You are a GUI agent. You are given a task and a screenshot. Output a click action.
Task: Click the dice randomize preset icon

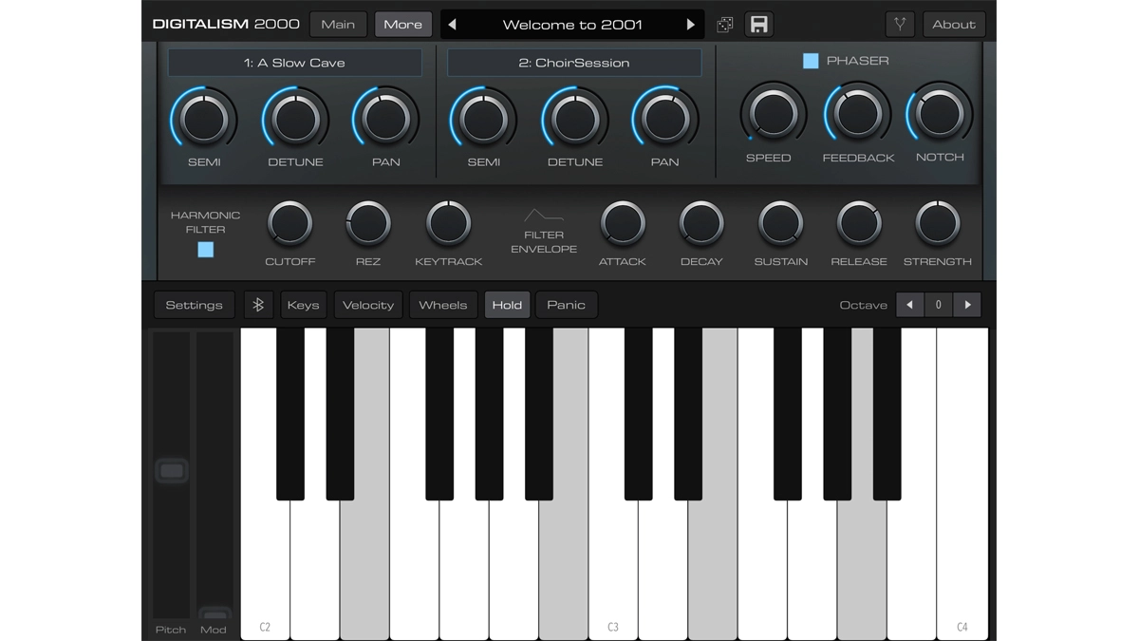pyautogui.click(x=725, y=25)
